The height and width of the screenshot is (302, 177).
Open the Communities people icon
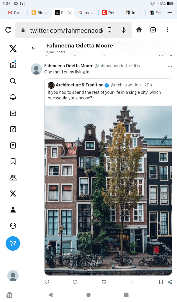click(x=13, y=178)
